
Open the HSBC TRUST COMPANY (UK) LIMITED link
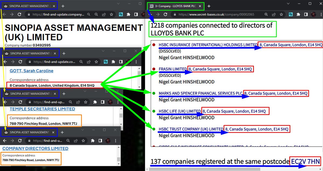tap(191, 129)
